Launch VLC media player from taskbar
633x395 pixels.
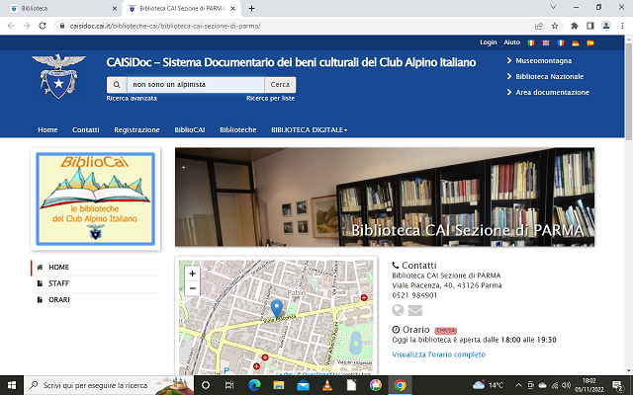pos(327,385)
